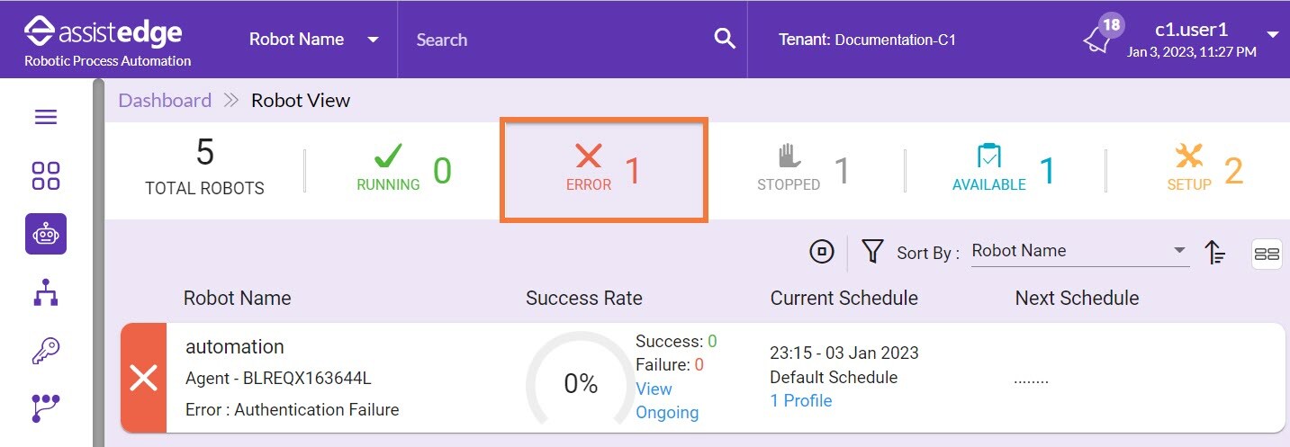Open the hamburger menu in sidebar
The width and height of the screenshot is (1290, 447).
tap(46, 117)
